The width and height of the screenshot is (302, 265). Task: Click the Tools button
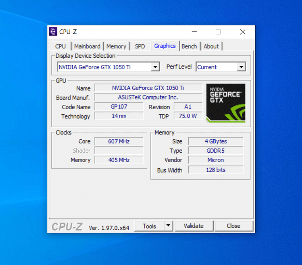pos(149,226)
